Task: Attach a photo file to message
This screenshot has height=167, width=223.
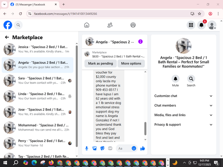Action: 95,148
